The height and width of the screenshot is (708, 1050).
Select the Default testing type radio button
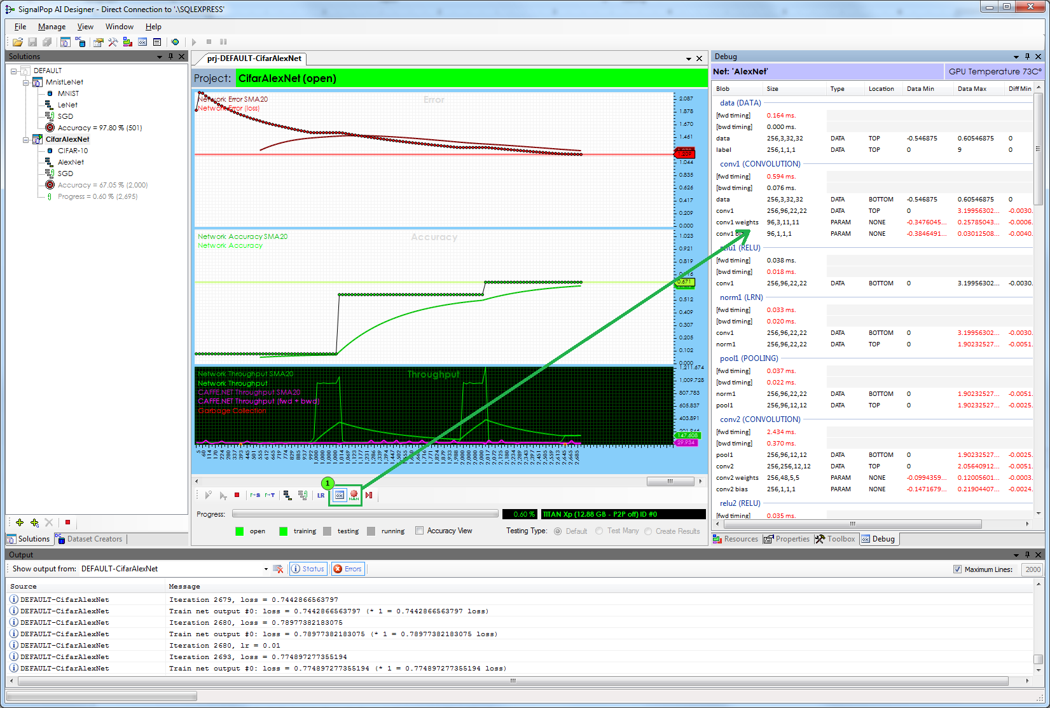pos(558,531)
